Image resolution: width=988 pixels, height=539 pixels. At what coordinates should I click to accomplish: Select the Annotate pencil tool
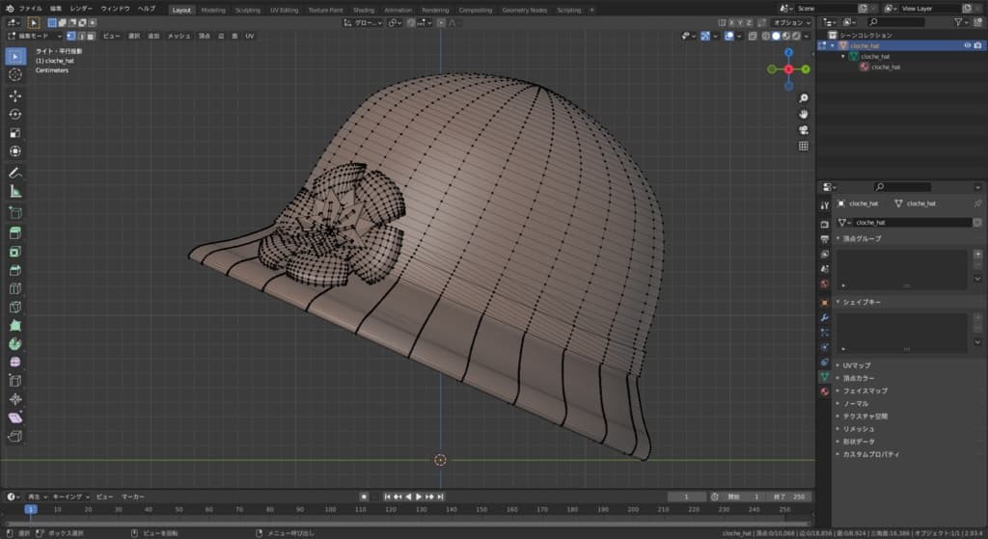pyautogui.click(x=15, y=174)
